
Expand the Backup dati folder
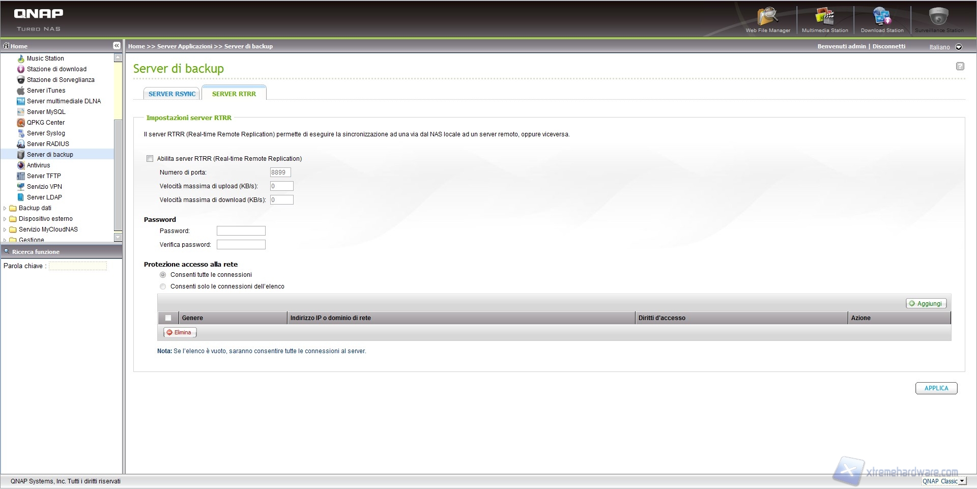pyautogui.click(x=5, y=208)
